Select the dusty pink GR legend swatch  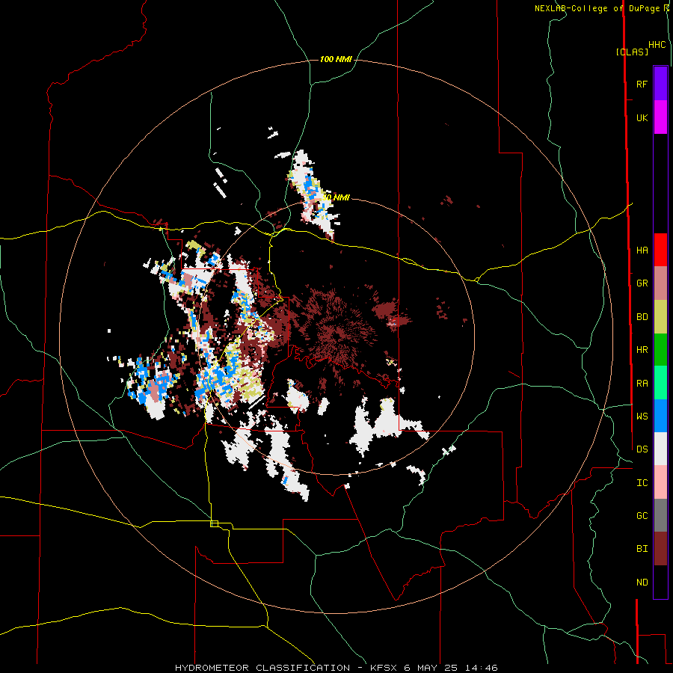[x=660, y=283]
